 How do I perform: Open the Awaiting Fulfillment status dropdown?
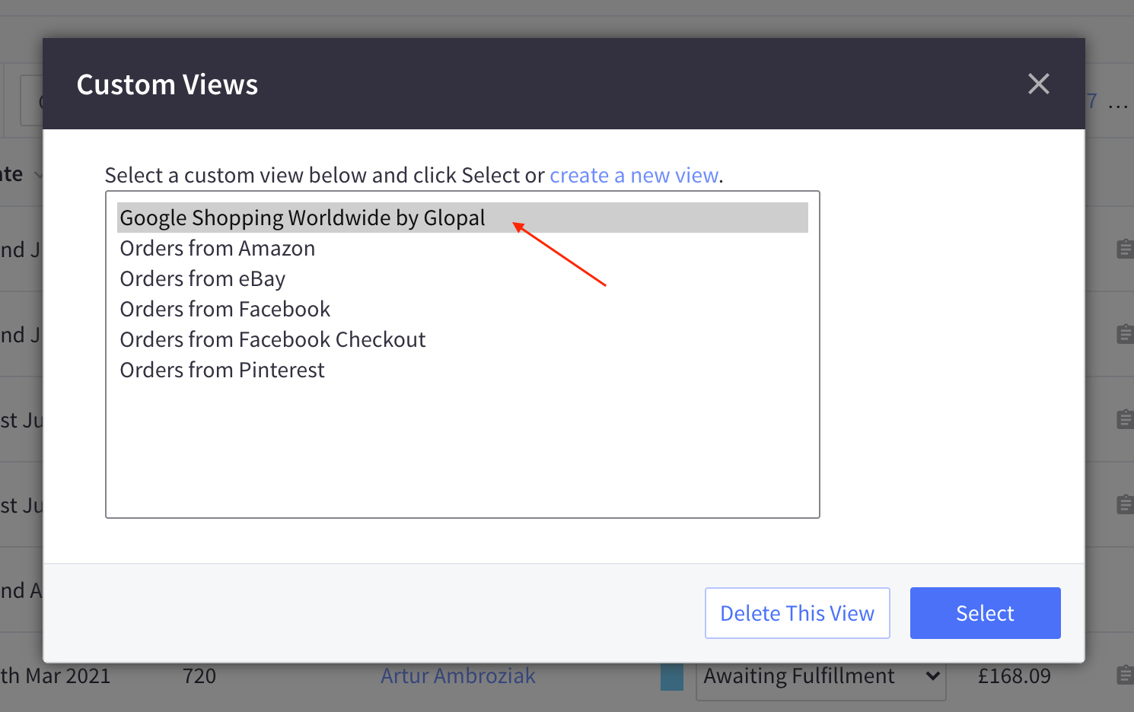coord(821,676)
